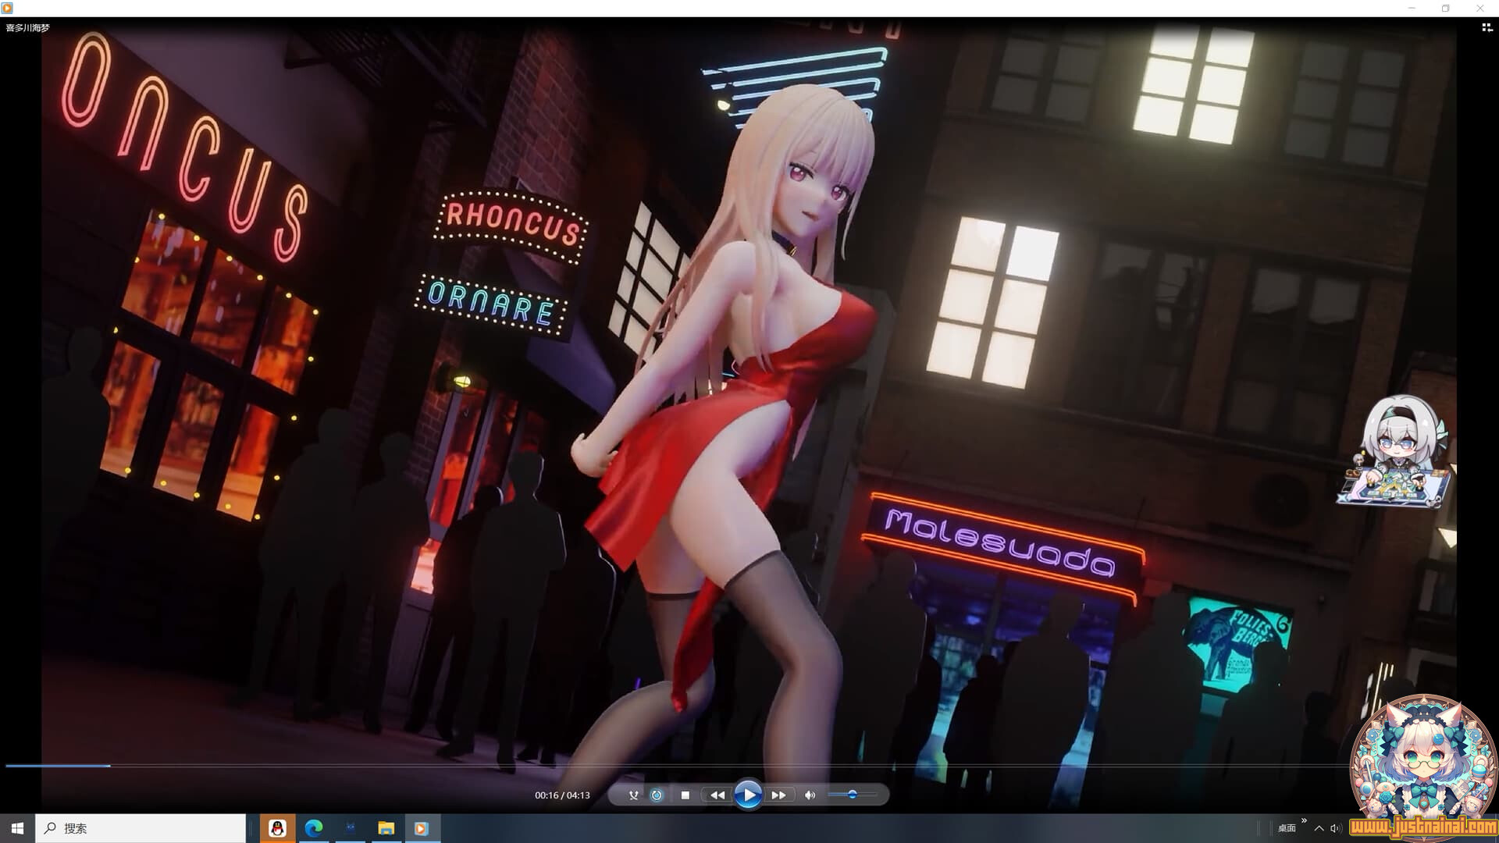The image size is (1499, 843).
Task: Click the taskbar search box 搜索
Action: [141, 828]
